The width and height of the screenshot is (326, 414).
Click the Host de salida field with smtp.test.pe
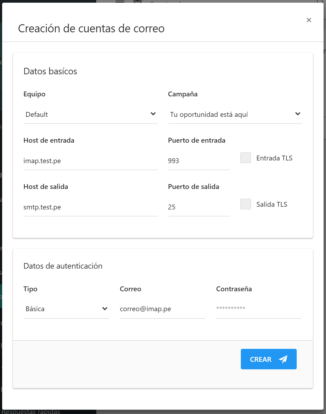click(x=90, y=207)
